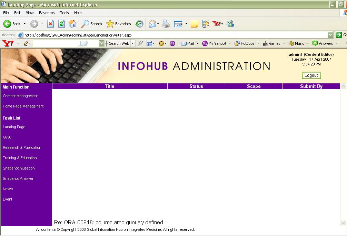Viewport: 347px width, 236px height.
Task: Open the Favorites menu
Action: click(47, 13)
